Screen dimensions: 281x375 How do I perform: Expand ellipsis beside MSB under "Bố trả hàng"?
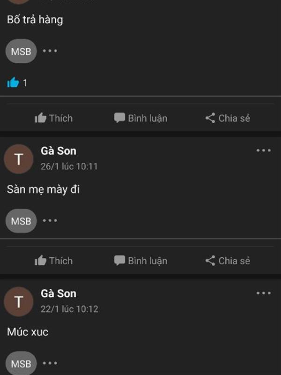[50, 51]
